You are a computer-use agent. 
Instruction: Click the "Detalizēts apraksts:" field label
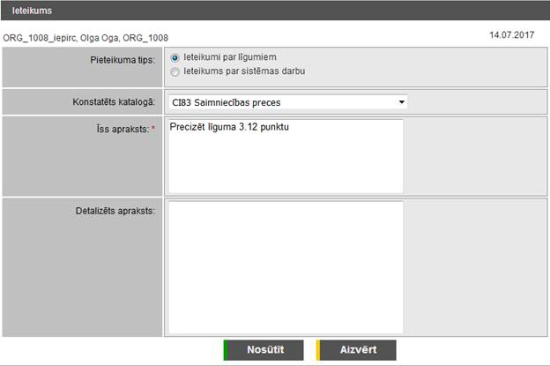coord(115,212)
